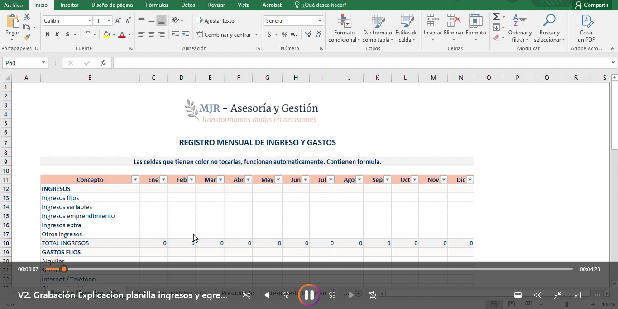The height and width of the screenshot is (309, 618).
Task: Align text right in the ribbon
Action: click(161, 34)
